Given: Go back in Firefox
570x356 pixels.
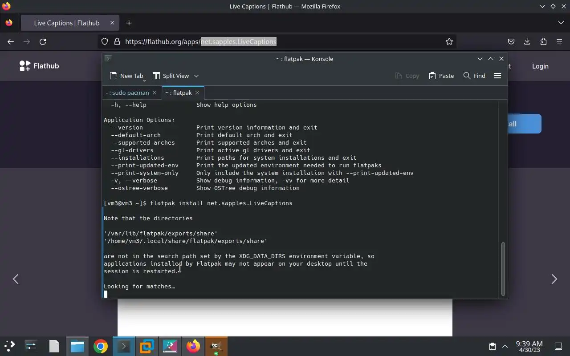Looking at the screenshot, I should point(11,41).
